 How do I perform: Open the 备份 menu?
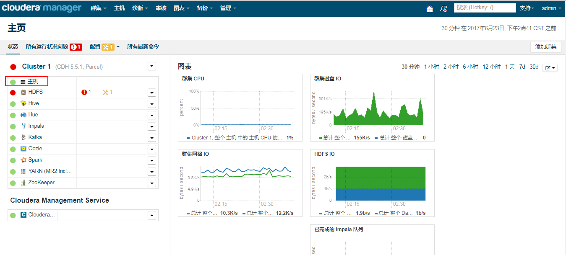pyautogui.click(x=205, y=8)
